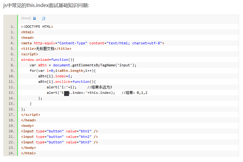This screenshot has width=243, height=162.
Task: Click the closing </html> tag line
Action: tap(28, 153)
